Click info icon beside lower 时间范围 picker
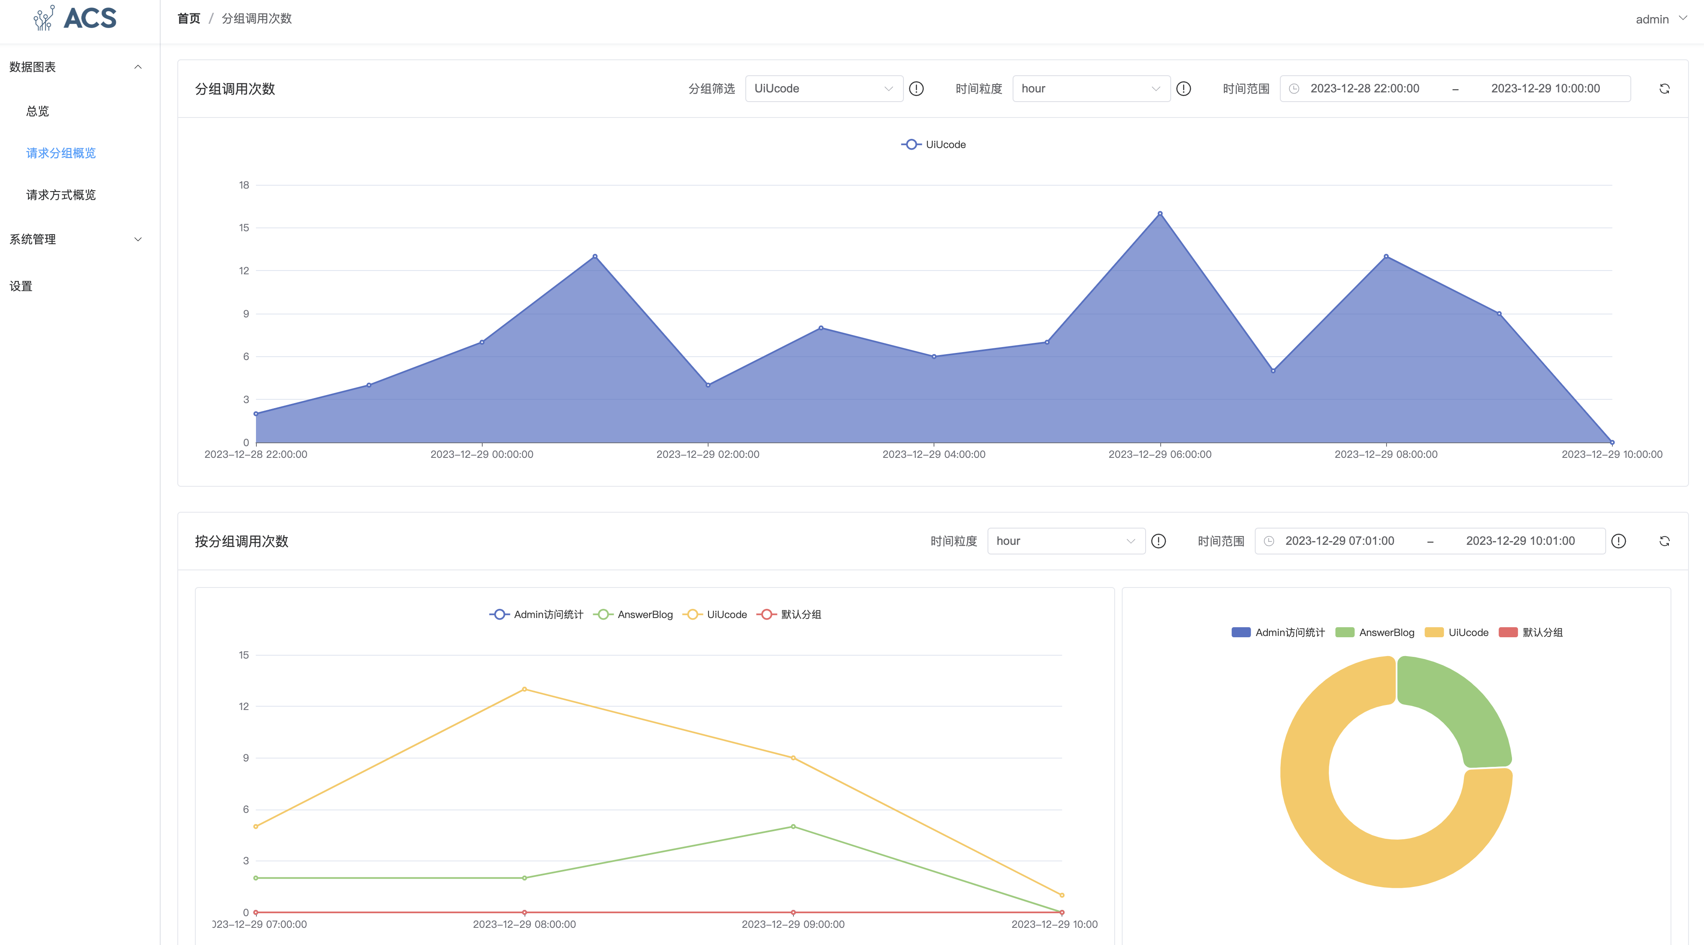 pyautogui.click(x=1619, y=541)
